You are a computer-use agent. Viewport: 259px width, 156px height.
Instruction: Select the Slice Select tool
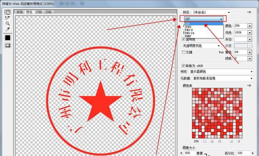click(x=8, y=18)
